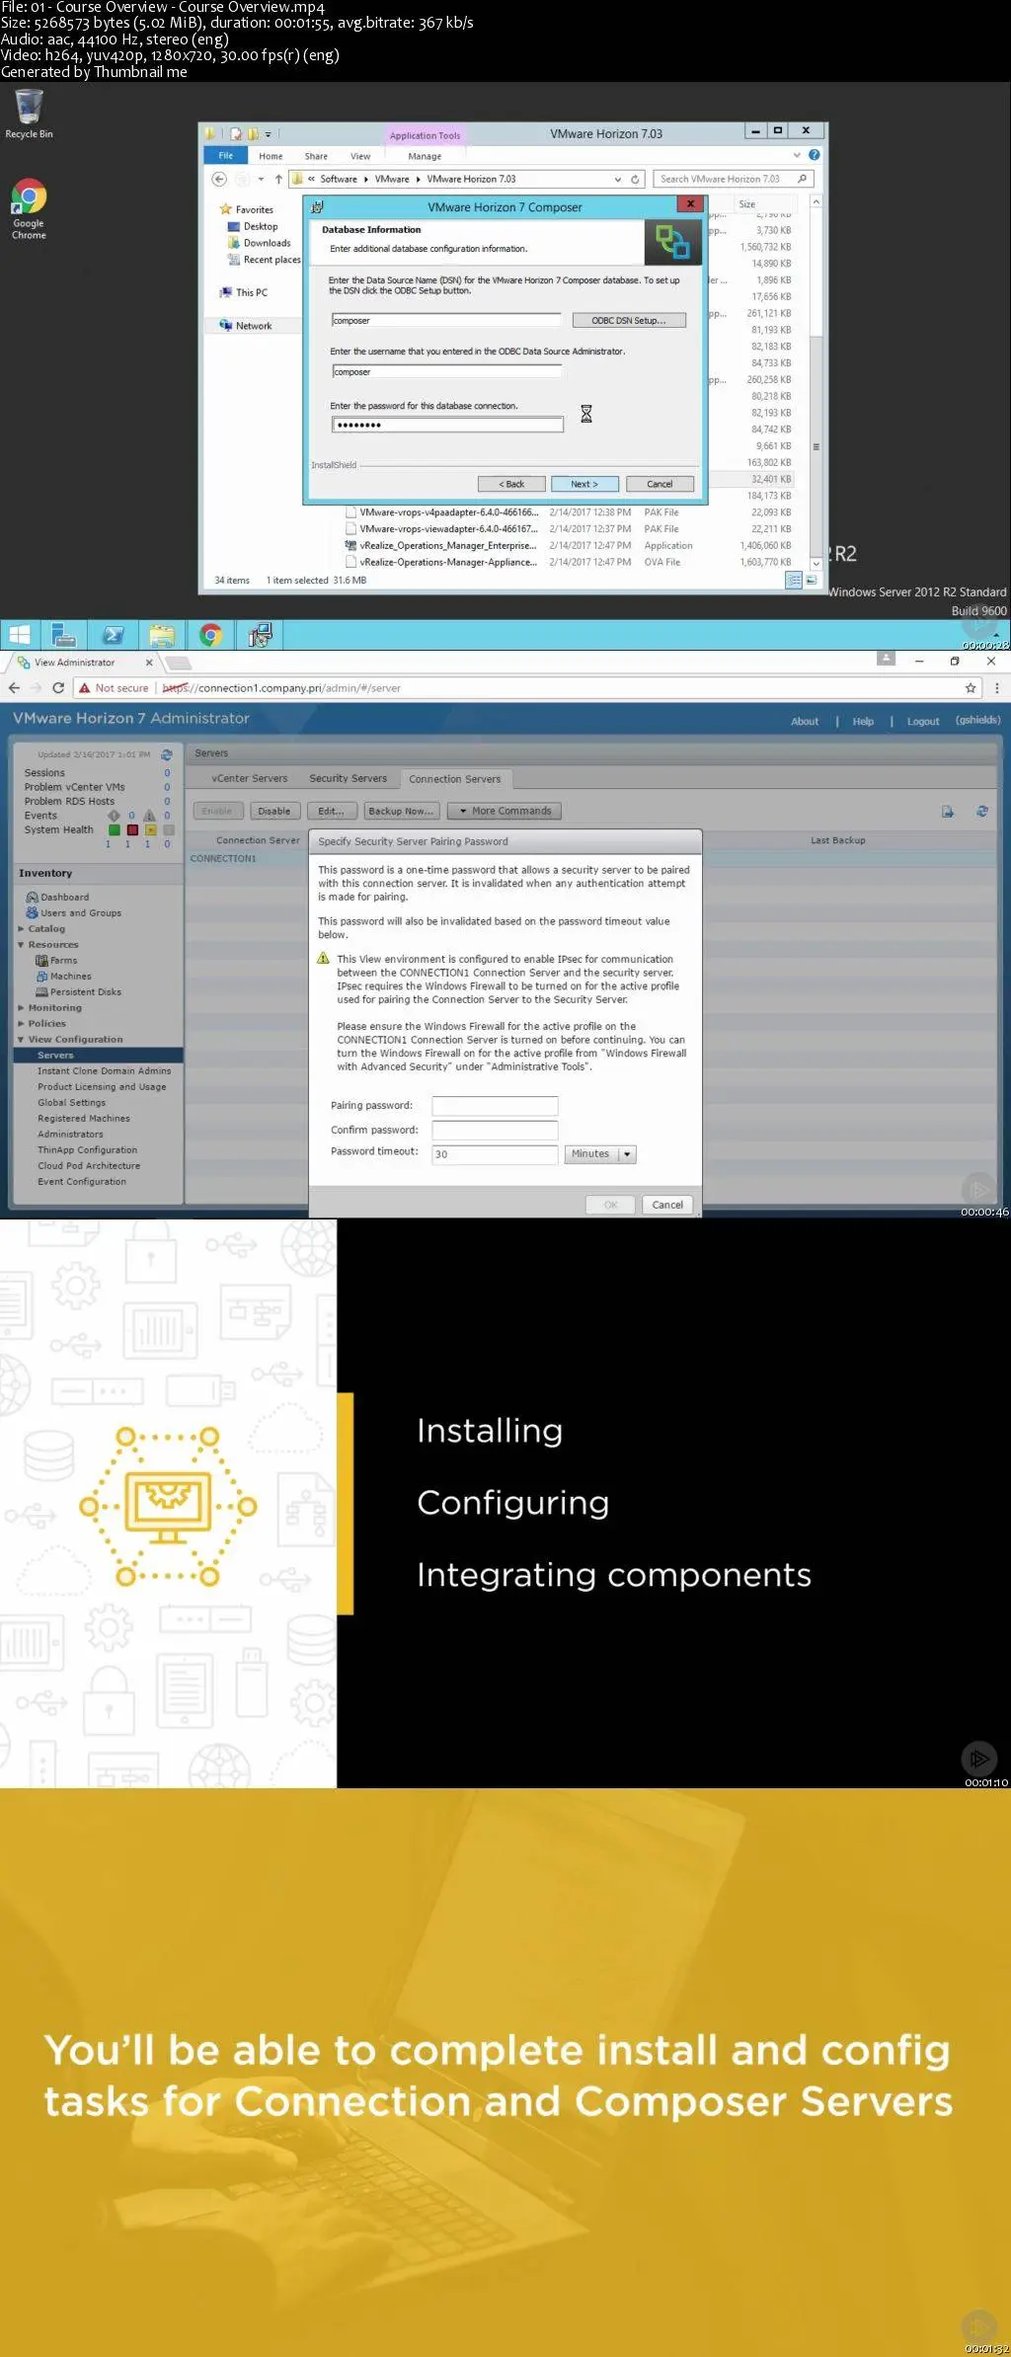This screenshot has height=2357, width=1011.
Task: Open the Explorer Share ribbon tab
Action: point(316,156)
